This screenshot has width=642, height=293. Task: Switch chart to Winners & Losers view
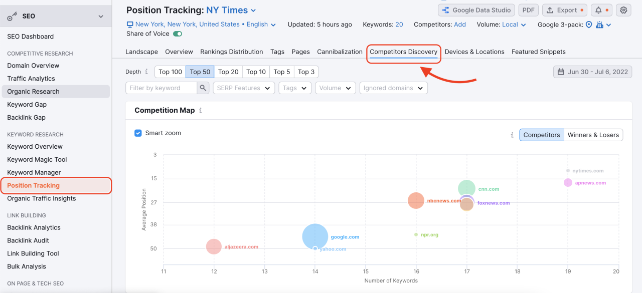click(593, 135)
